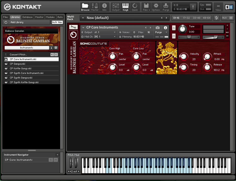Click the Core High Pan knob
The height and width of the screenshot is (181, 236).
click(x=112, y=57)
